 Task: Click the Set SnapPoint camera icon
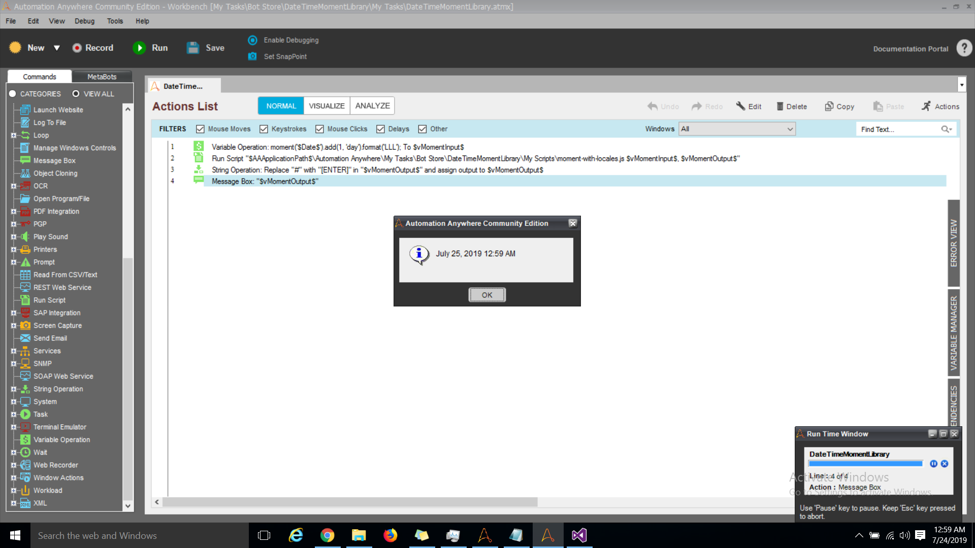click(252, 56)
